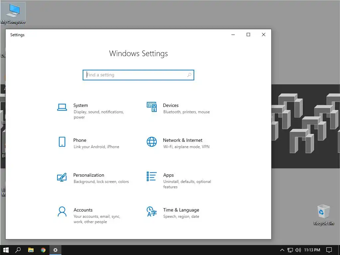Viewport: 340px width, 255px height.
Task: Open the Time & Language icon
Action: tap(151, 212)
